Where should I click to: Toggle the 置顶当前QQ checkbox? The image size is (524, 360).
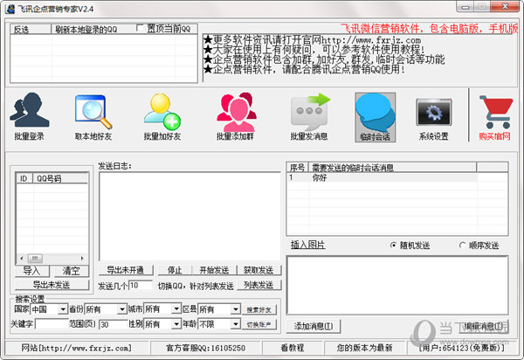pyautogui.click(x=141, y=28)
